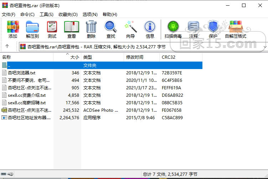Click the CRC32 value 72B3597E

tap(172, 73)
